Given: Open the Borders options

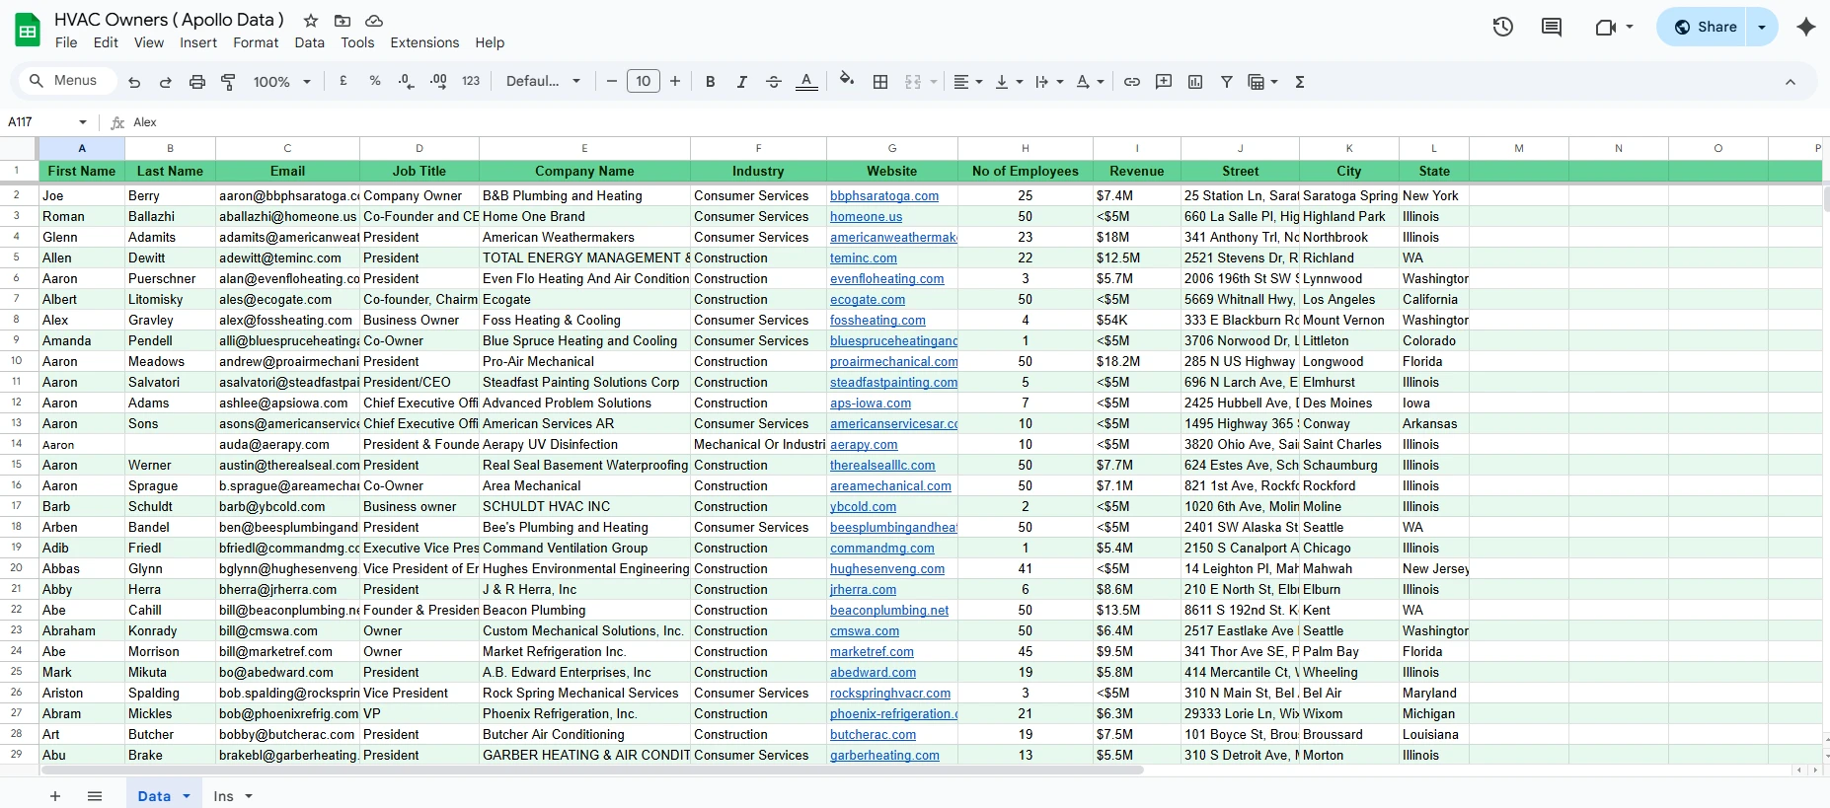Looking at the screenshot, I should (x=880, y=82).
